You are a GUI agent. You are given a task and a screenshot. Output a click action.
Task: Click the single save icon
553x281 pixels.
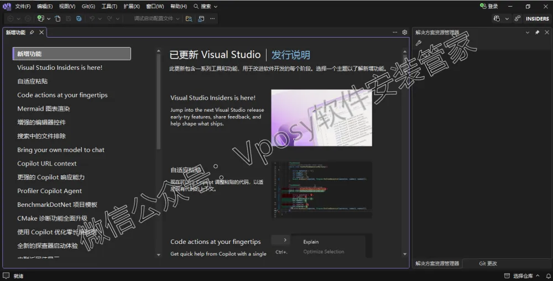click(69, 19)
